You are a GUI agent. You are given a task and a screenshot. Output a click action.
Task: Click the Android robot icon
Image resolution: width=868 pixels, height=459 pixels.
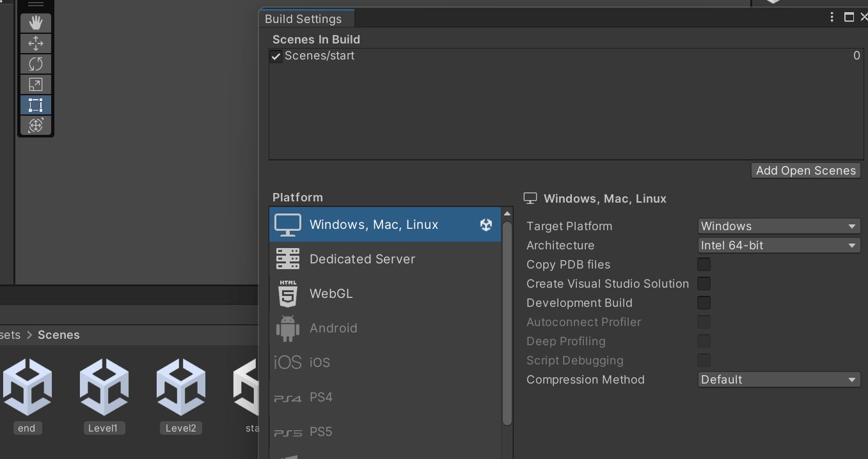(x=288, y=328)
